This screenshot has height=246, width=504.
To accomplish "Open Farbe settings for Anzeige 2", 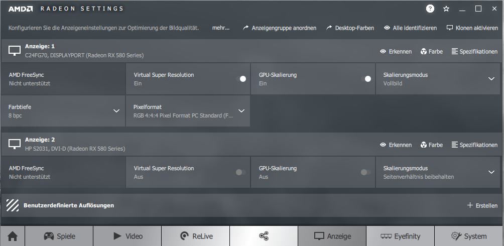I will [432, 145].
